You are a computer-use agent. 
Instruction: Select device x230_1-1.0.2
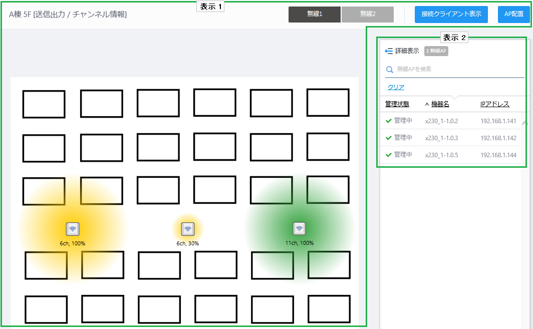[x=441, y=121]
